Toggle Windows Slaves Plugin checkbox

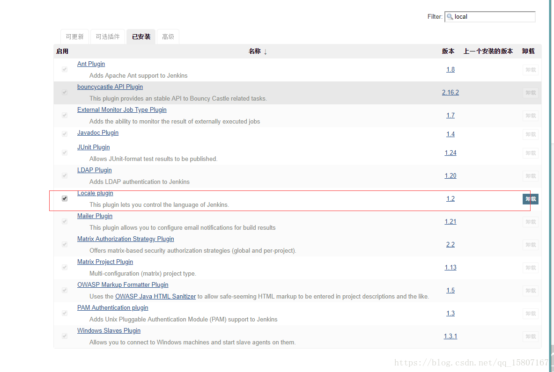point(65,336)
